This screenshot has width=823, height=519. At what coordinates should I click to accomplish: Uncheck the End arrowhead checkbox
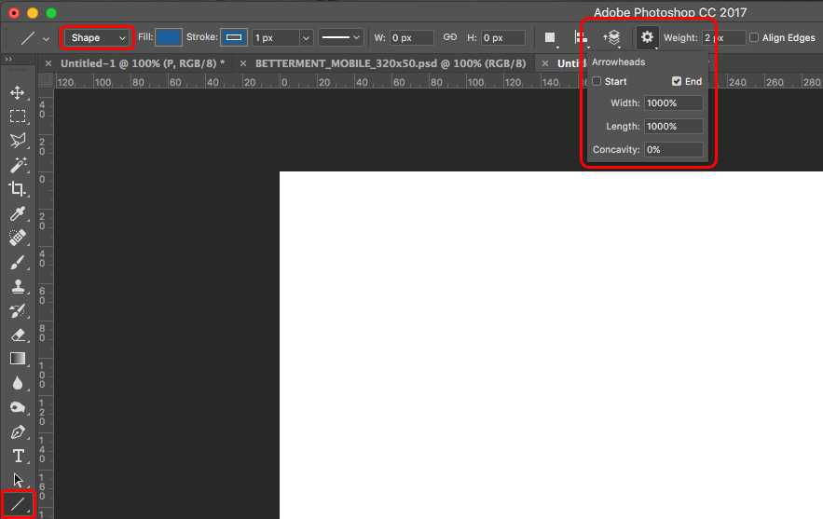(x=677, y=82)
